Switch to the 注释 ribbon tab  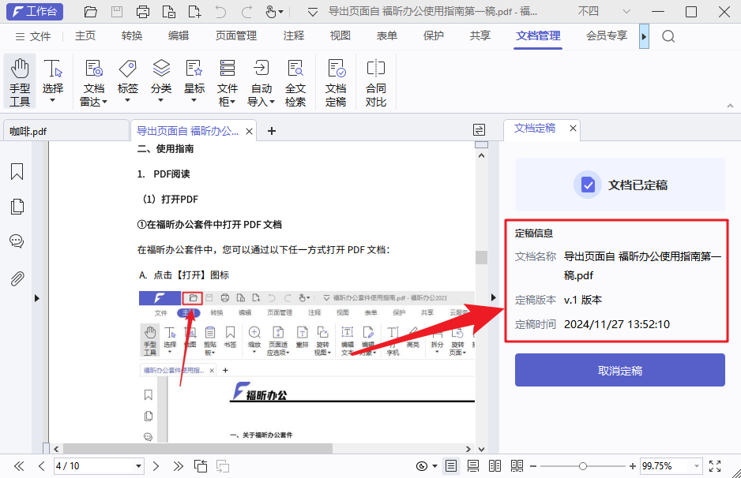pos(293,35)
